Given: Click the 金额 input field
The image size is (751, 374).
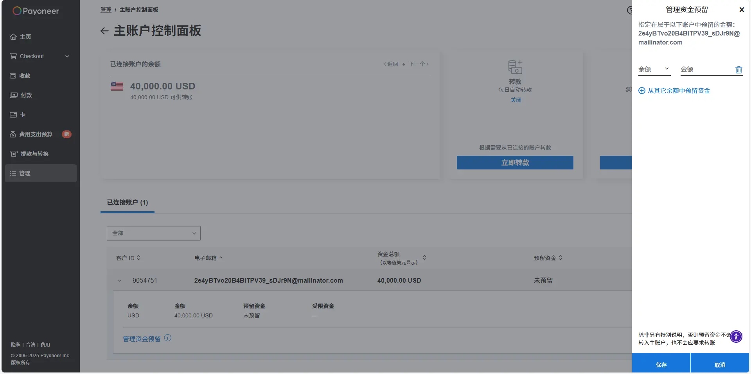Looking at the screenshot, I should point(707,69).
